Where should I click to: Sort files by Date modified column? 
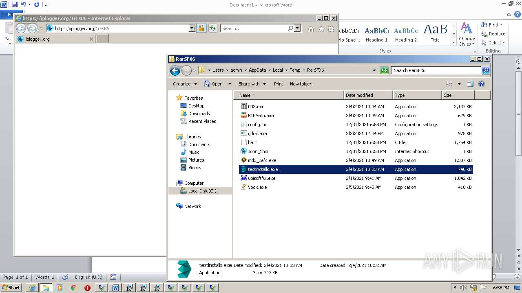click(369, 95)
